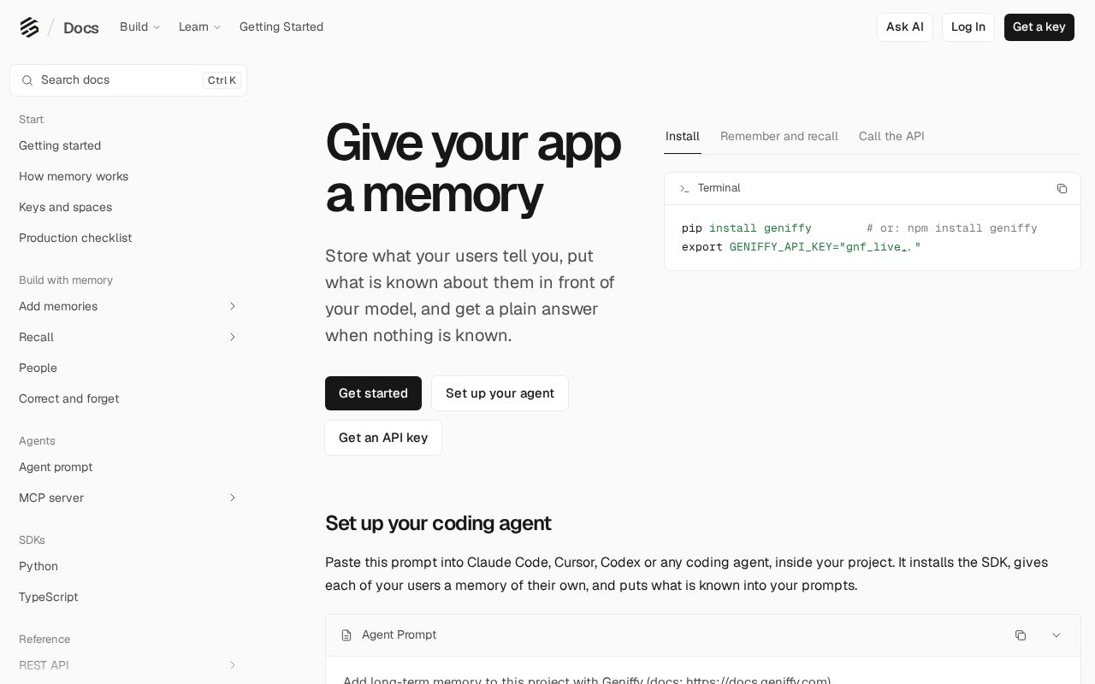Click the search magnifier icon

[x=27, y=80]
